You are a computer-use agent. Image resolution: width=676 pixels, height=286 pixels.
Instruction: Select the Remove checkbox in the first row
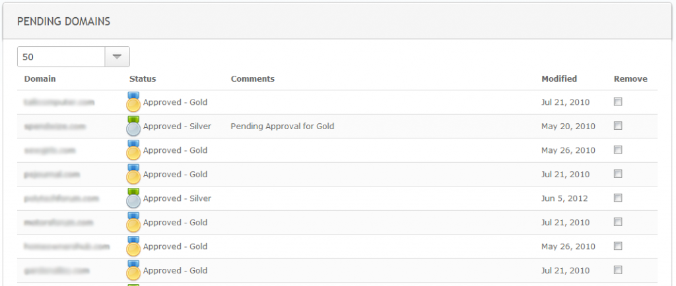[618, 101]
